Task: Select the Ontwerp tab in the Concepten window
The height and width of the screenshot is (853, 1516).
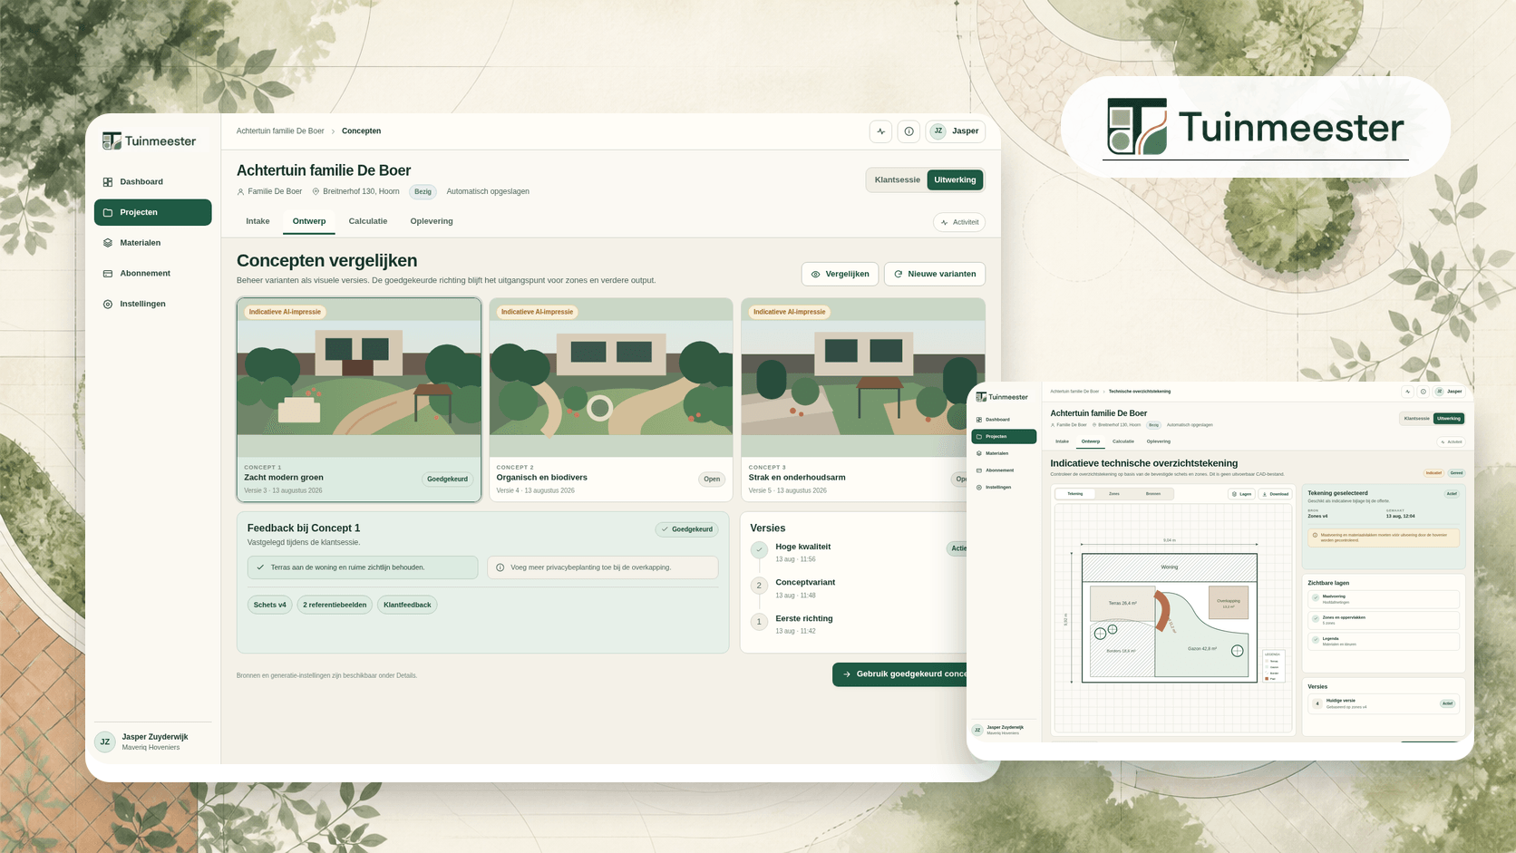Action: (309, 221)
